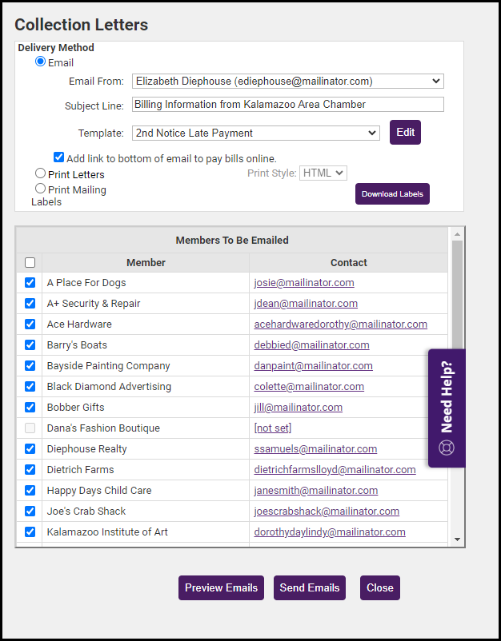Viewport: 501px width, 641px height.
Task: Select the Email delivery method radio button
Action: (41, 62)
